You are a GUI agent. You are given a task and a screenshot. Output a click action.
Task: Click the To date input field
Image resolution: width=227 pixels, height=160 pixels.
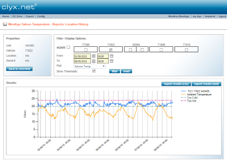click(x=82, y=61)
